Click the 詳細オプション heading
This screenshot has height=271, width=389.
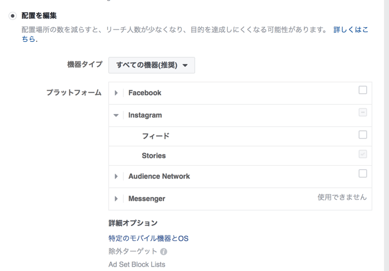click(133, 223)
